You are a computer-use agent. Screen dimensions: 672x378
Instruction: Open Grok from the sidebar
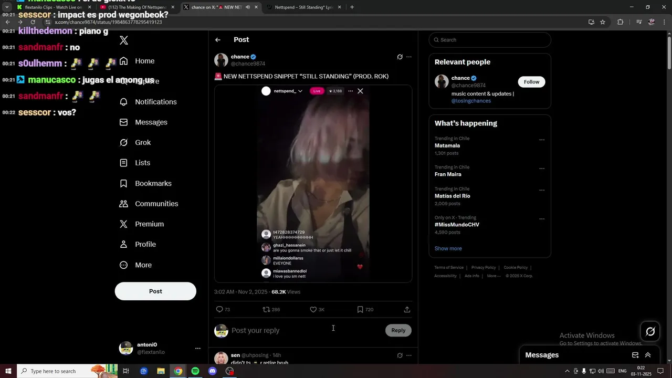click(x=135, y=143)
